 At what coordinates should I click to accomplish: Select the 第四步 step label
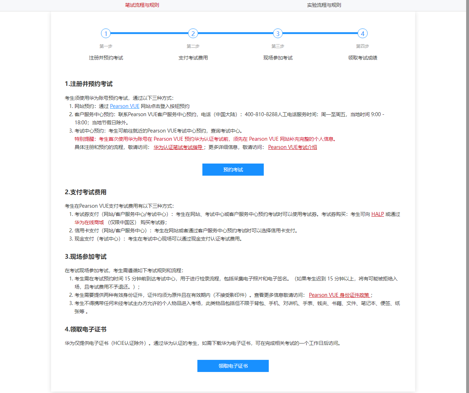pos(362,46)
